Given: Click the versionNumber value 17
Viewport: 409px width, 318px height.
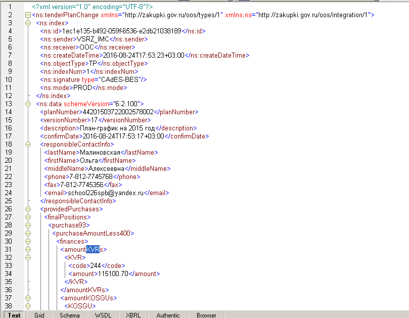Looking at the screenshot, I should click(94, 120).
